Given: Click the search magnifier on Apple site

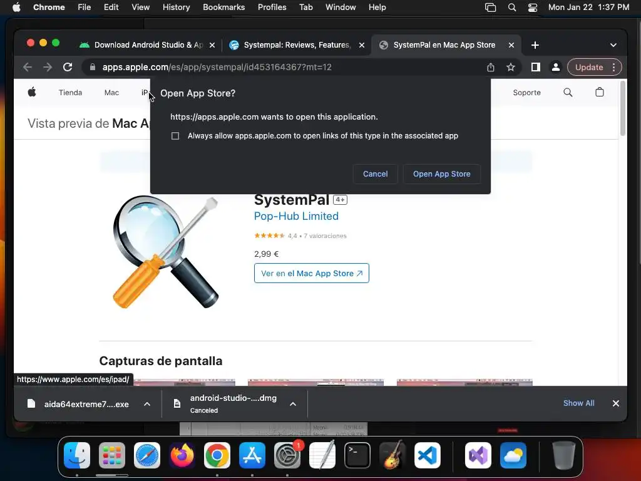Looking at the screenshot, I should (x=568, y=93).
